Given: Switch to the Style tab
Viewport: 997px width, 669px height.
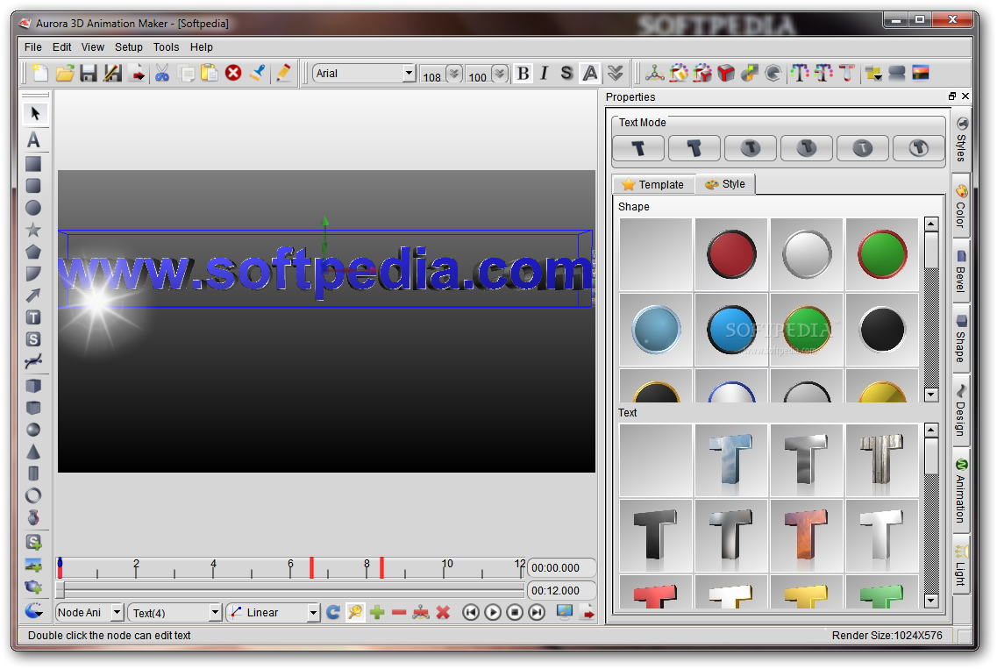Looking at the screenshot, I should [725, 184].
